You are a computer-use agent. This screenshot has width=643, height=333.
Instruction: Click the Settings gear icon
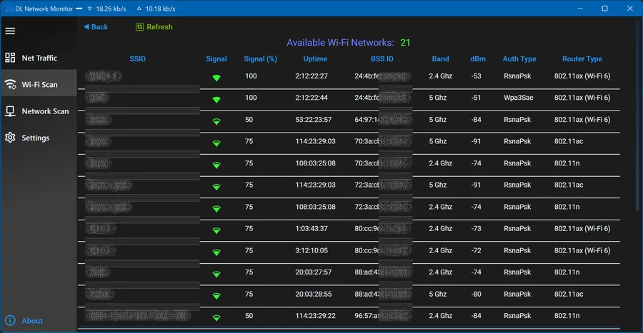click(x=10, y=138)
